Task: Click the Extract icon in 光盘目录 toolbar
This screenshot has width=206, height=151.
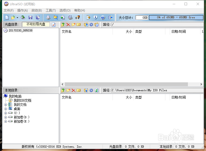Action: point(86,25)
